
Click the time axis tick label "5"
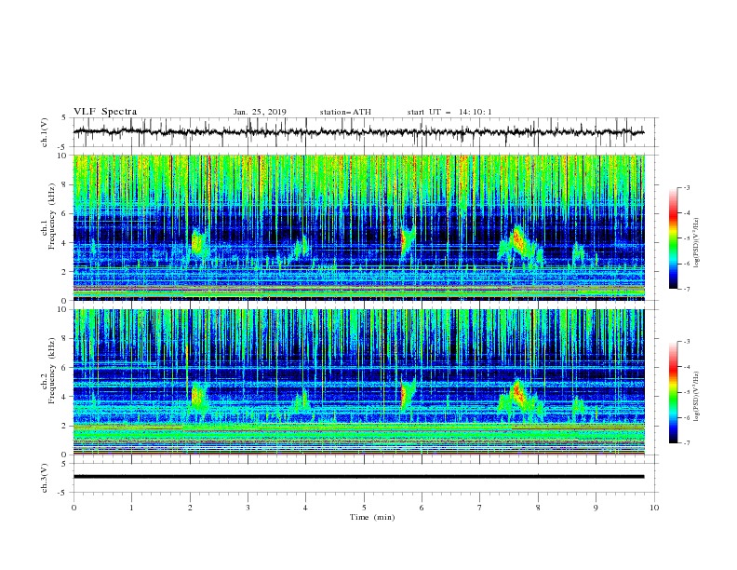tap(364, 508)
